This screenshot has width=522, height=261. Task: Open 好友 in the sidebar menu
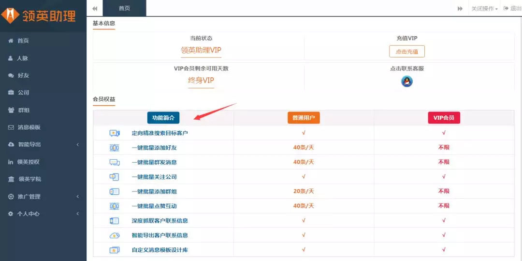pyautogui.click(x=23, y=75)
